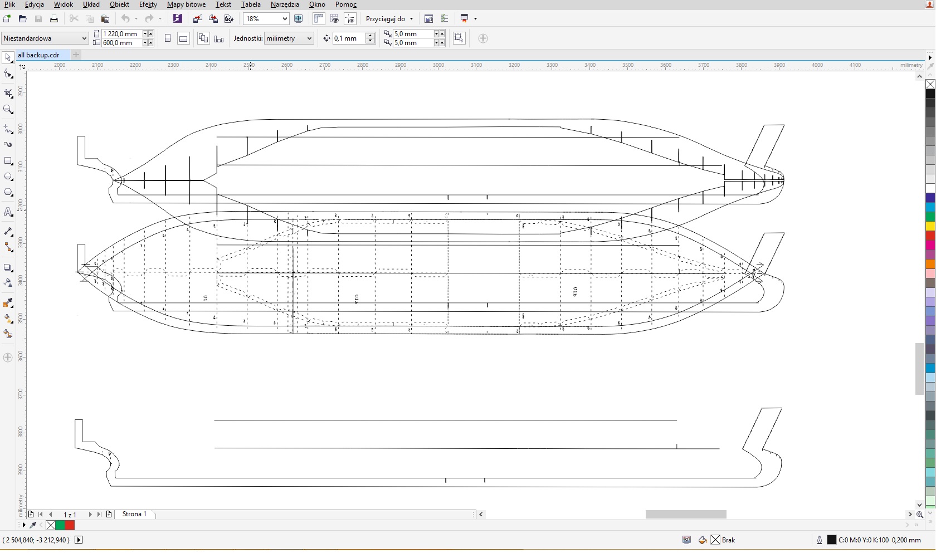936x558 pixels.
Task: Toggle the show grid button
Action: click(334, 19)
